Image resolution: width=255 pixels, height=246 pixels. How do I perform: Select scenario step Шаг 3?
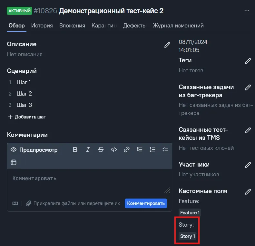pos(25,105)
